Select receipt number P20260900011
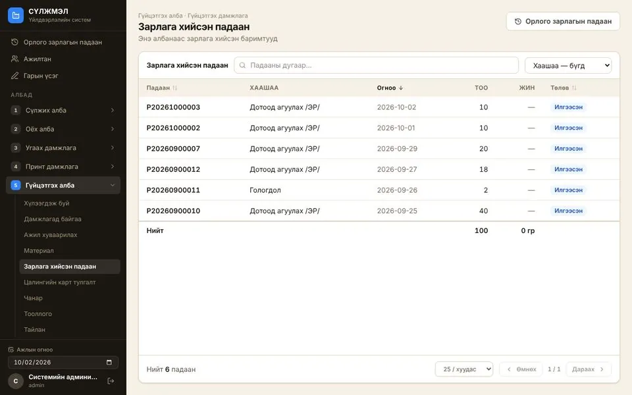 (173, 190)
